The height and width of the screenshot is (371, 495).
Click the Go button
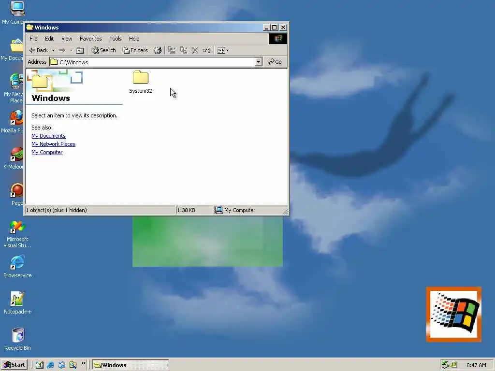point(275,62)
